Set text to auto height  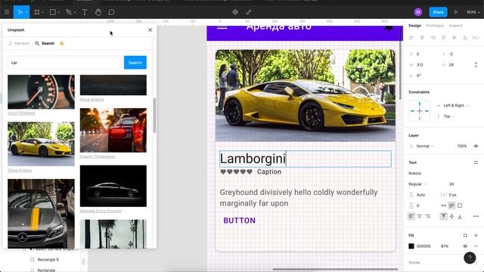pos(451,206)
